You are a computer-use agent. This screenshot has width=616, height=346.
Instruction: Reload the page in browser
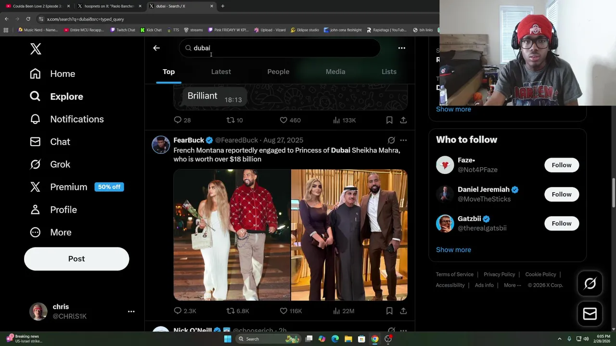[28, 19]
